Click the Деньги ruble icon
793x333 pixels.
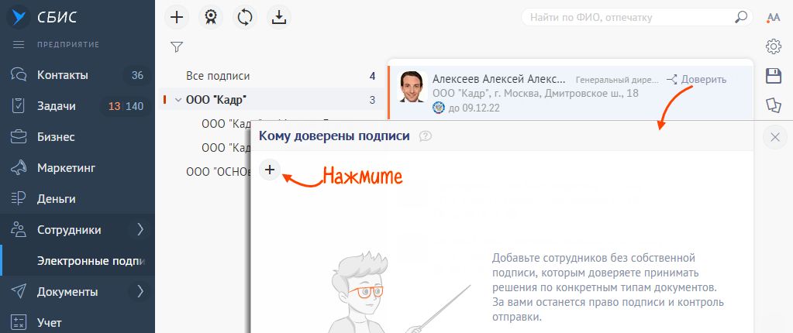click(x=19, y=198)
